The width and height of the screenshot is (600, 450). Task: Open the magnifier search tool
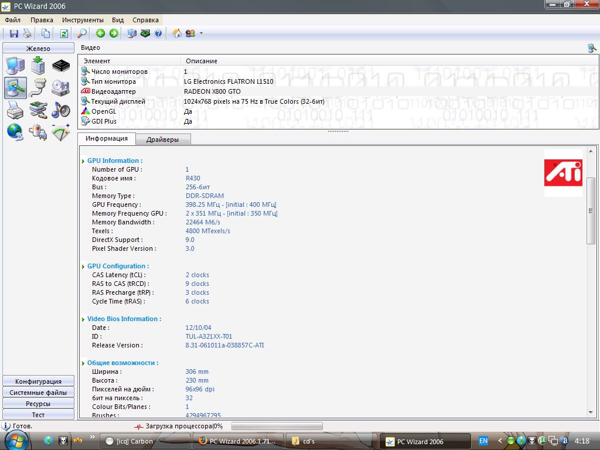tap(82, 33)
